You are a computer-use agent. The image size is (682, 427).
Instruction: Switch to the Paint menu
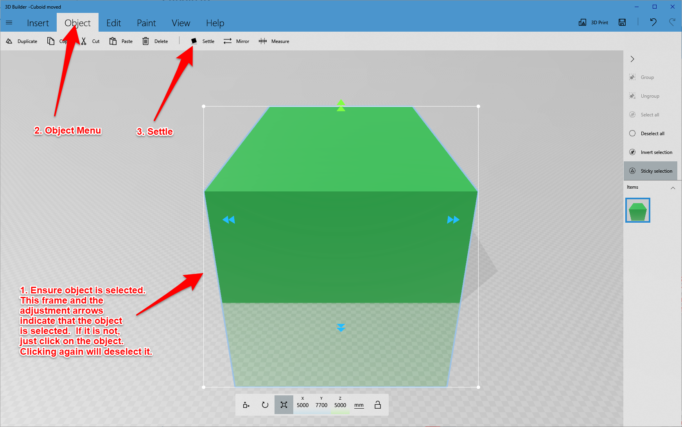[x=146, y=23]
